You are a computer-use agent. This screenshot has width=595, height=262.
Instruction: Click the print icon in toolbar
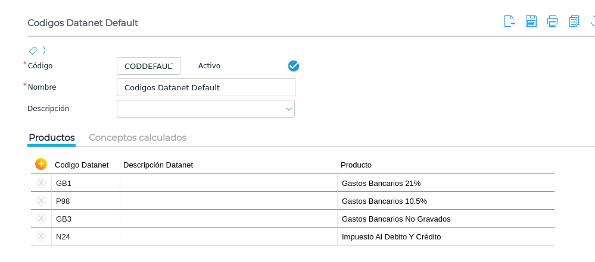(553, 21)
